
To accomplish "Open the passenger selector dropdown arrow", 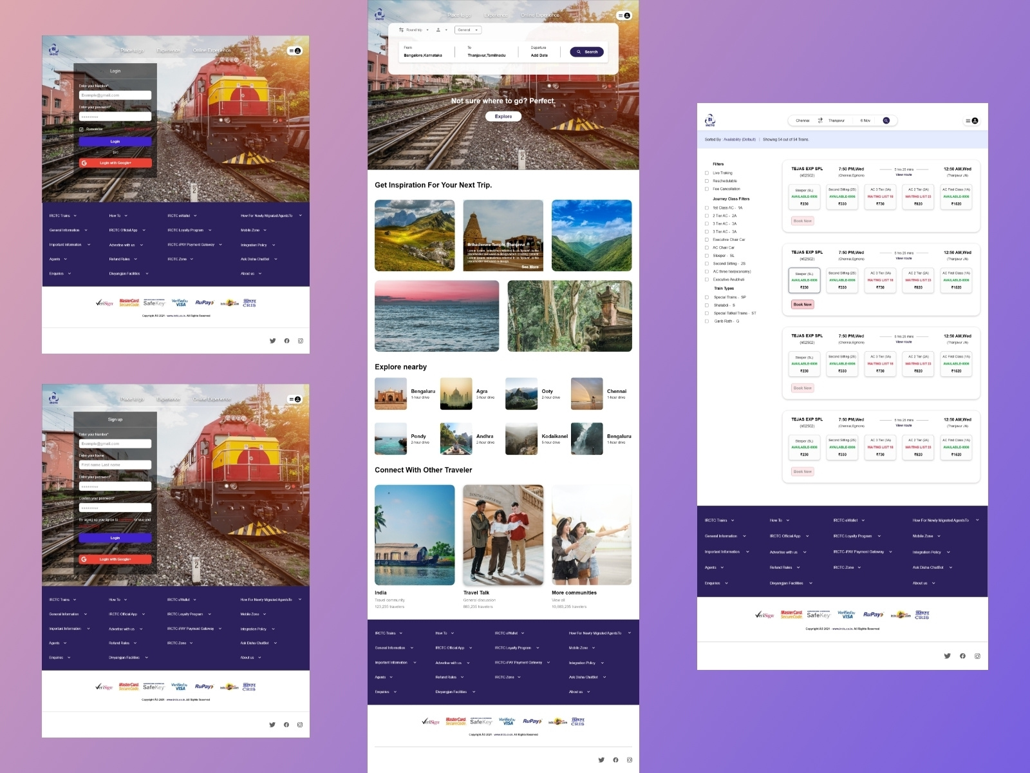I will (445, 30).
